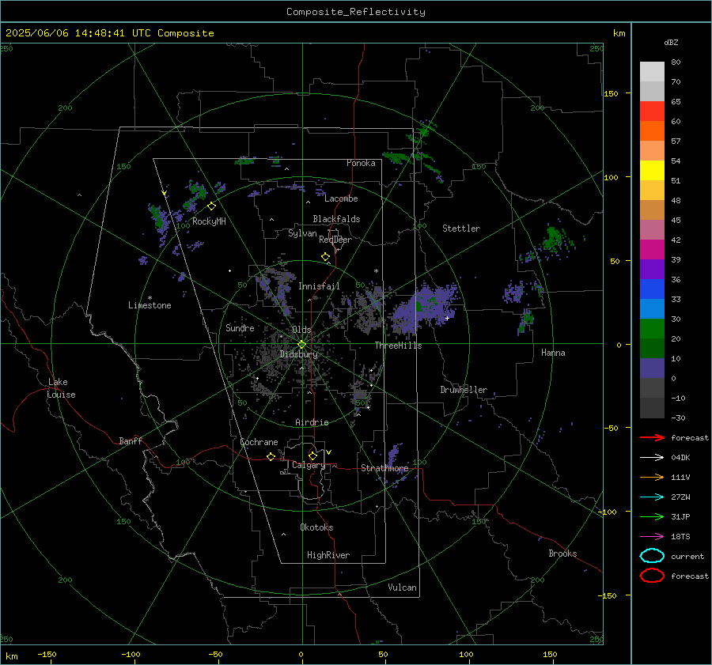The width and height of the screenshot is (712, 665).
Task: Click the Didsbury city label
Action: 298,354
